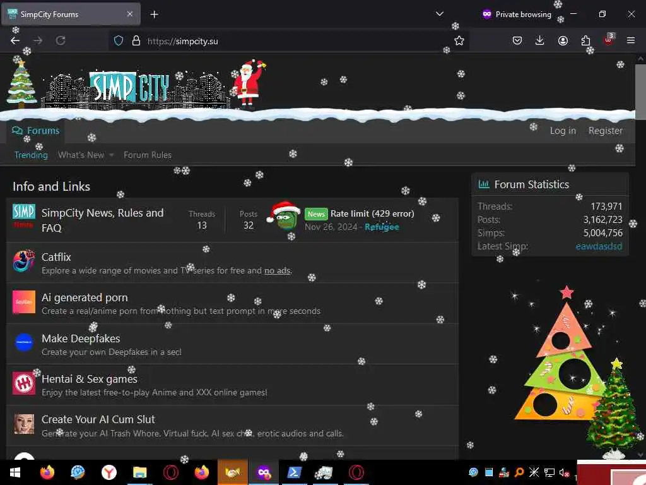Click the page vertical scrollbar

[640, 93]
